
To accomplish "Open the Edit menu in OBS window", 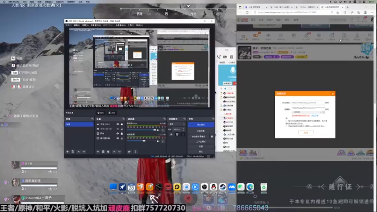I will (x=77, y=25).
